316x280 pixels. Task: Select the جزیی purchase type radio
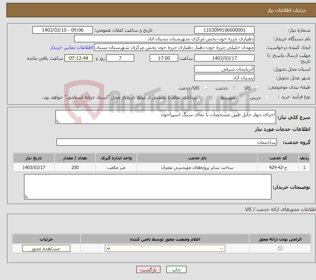click(x=267, y=97)
